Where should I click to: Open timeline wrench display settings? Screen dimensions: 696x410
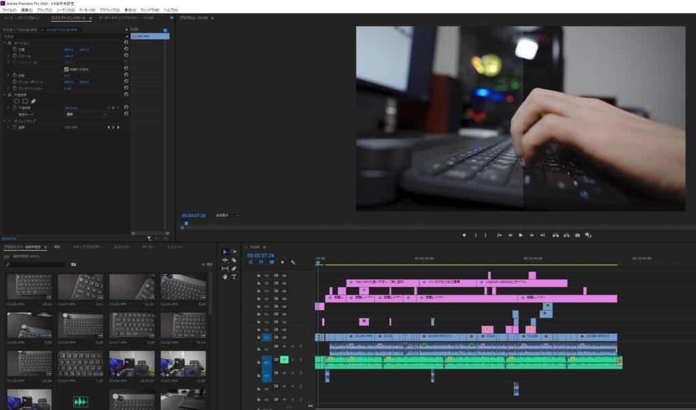[x=292, y=262]
